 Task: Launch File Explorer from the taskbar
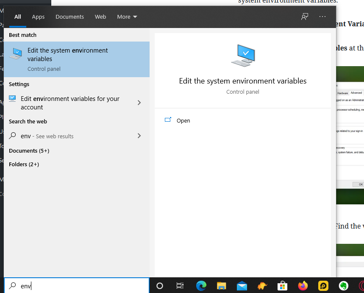221,286
